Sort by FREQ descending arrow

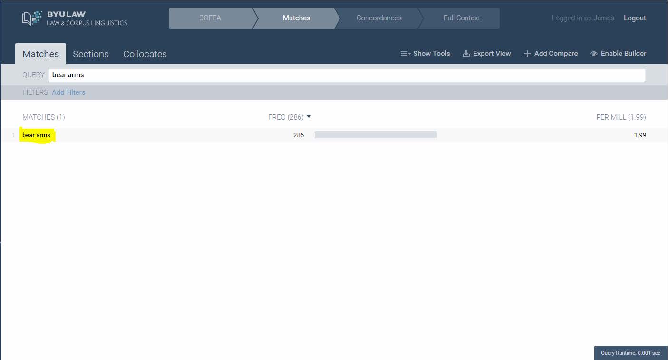309,117
